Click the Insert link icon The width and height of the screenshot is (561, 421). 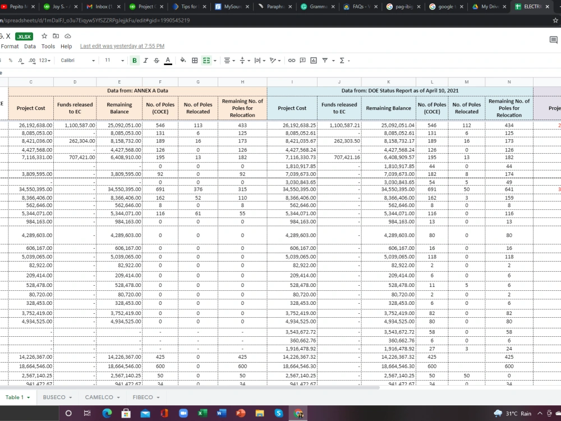(x=292, y=61)
